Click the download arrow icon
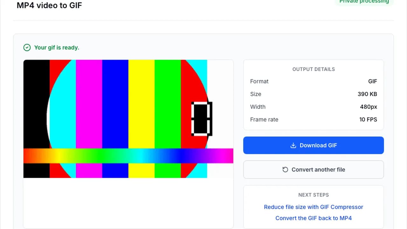Viewport: 407px width, 229px height. tap(293, 145)
